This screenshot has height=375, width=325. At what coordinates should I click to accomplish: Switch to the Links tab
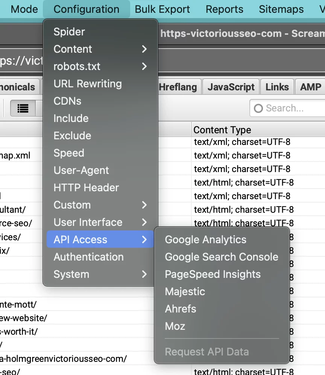pyautogui.click(x=277, y=87)
